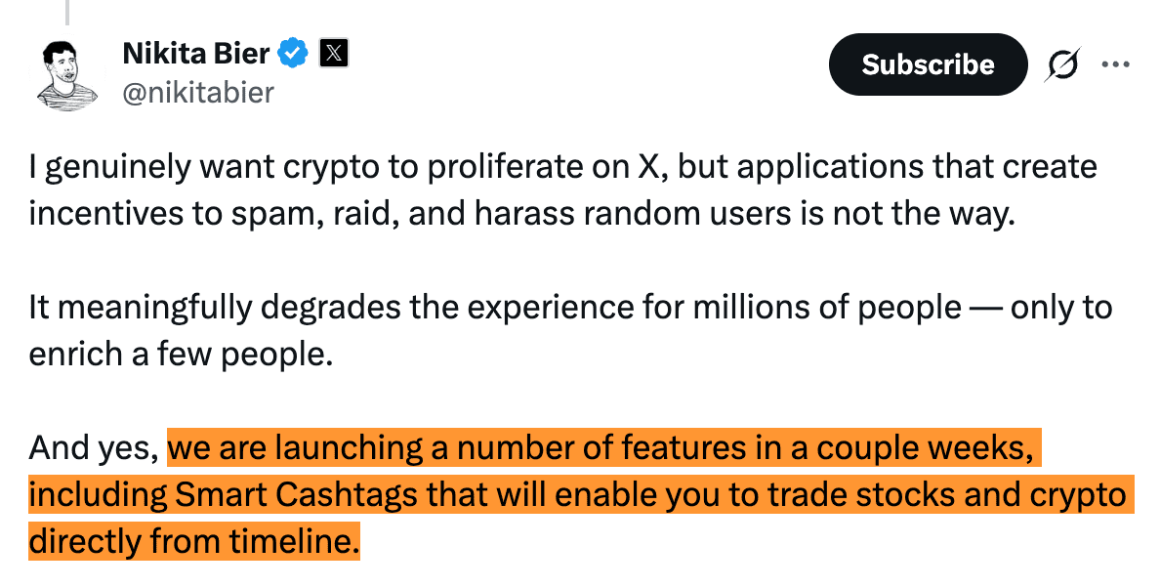Open the Grok explain post icon

pos(1063,64)
